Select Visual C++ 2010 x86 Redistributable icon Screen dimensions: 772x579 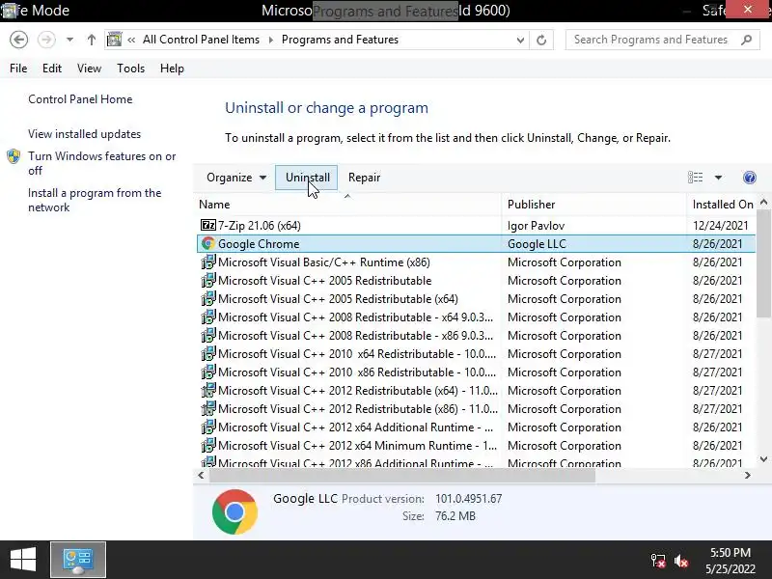(208, 372)
